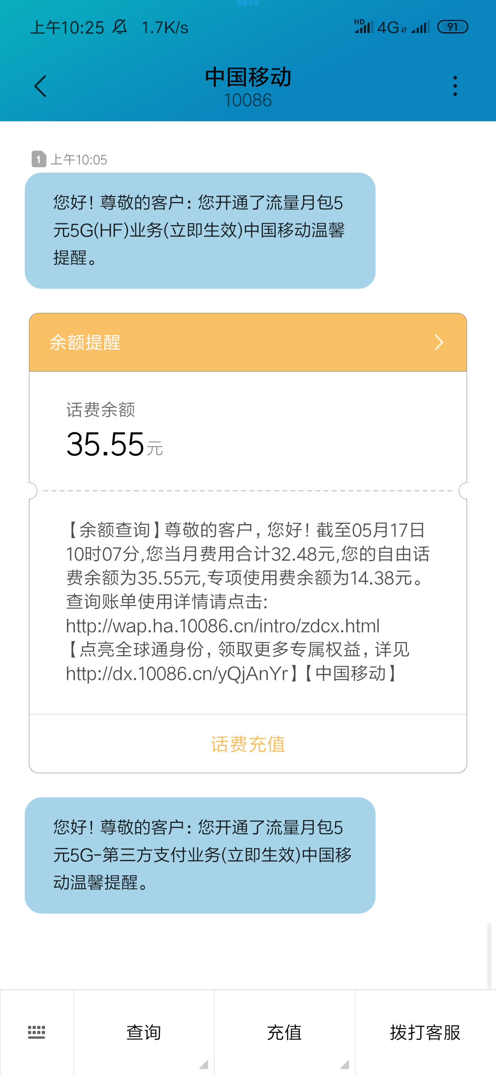Tap the muted bell notification icon
Screen dimensions: 496x1075
pyautogui.click(x=119, y=27)
